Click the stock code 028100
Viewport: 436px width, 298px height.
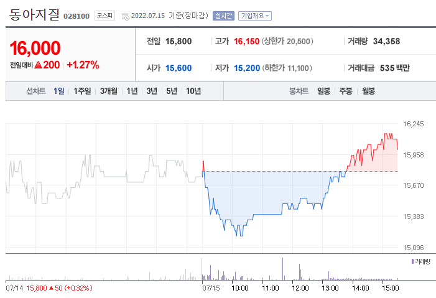pos(77,16)
